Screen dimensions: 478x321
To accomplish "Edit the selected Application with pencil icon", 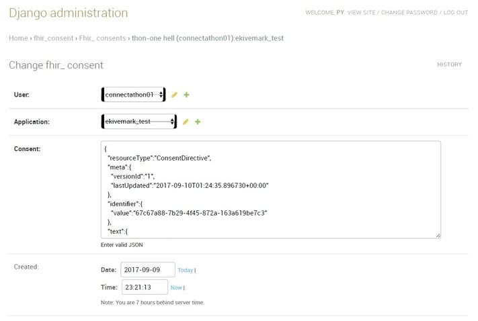I will click(x=186, y=122).
